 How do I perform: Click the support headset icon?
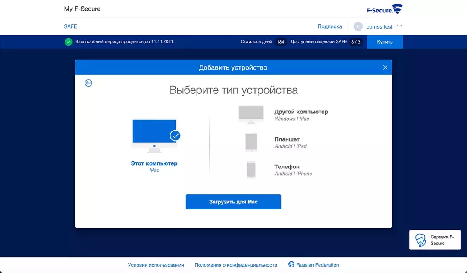420,240
